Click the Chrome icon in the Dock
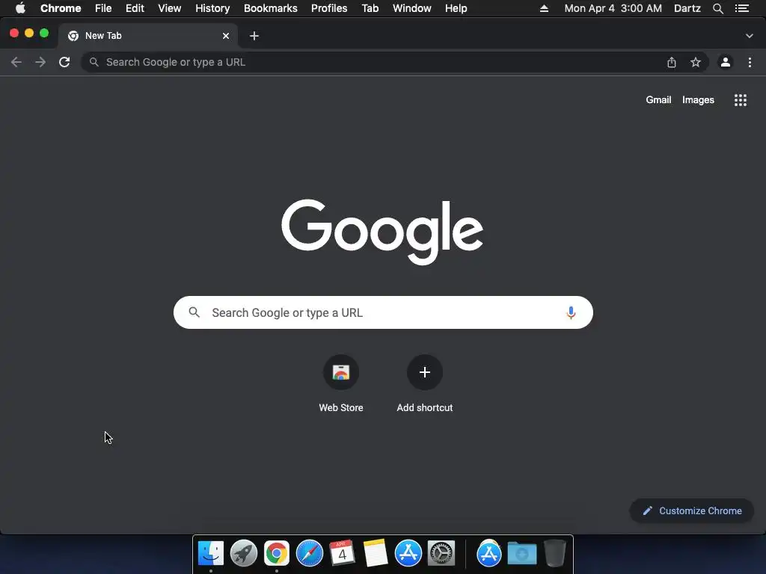Viewport: 766px width, 574px height. click(x=277, y=553)
